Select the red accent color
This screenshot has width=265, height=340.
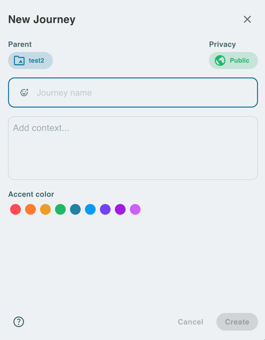click(x=15, y=209)
